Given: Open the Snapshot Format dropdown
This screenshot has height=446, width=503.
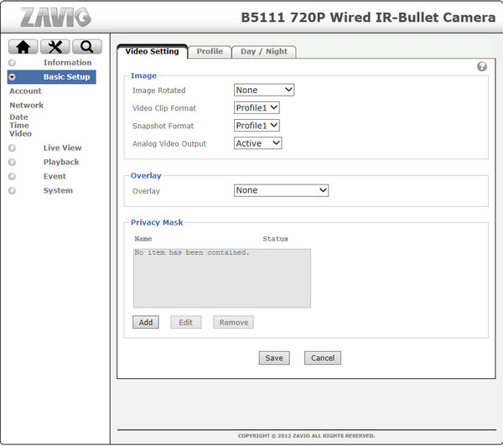Looking at the screenshot, I should pos(257,126).
